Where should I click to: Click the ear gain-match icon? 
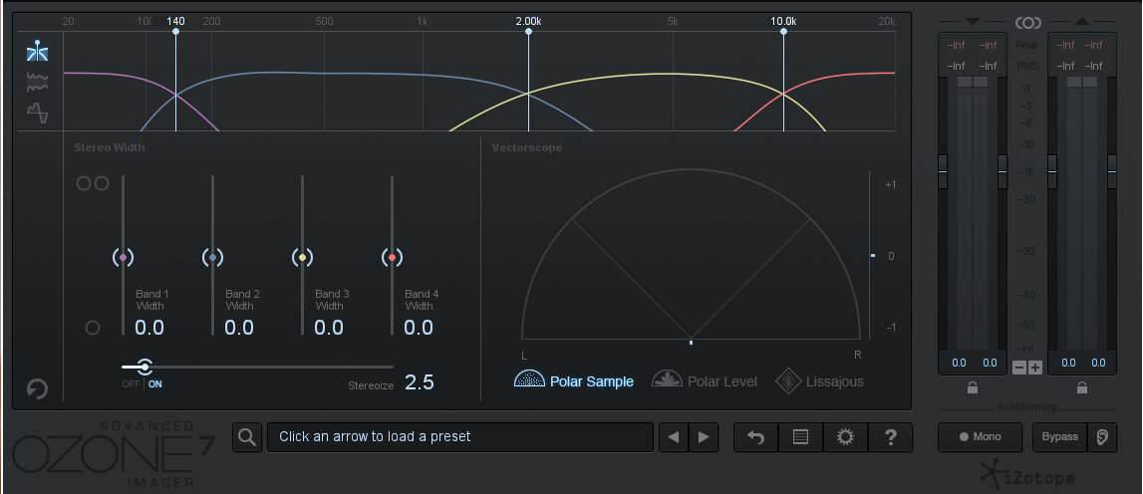[1102, 437]
